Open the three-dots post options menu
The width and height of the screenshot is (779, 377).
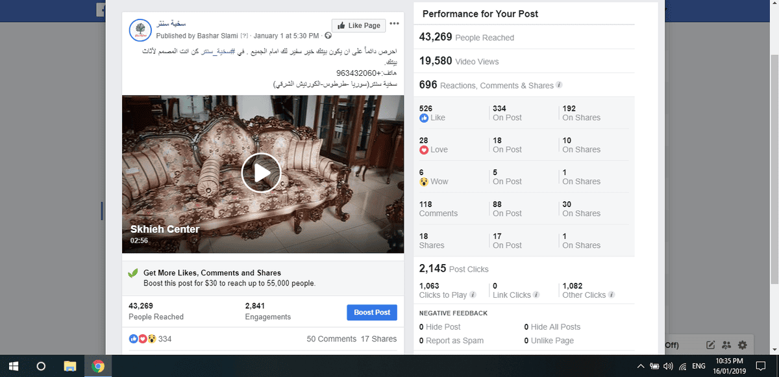pyautogui.click(x=395, y=24)
